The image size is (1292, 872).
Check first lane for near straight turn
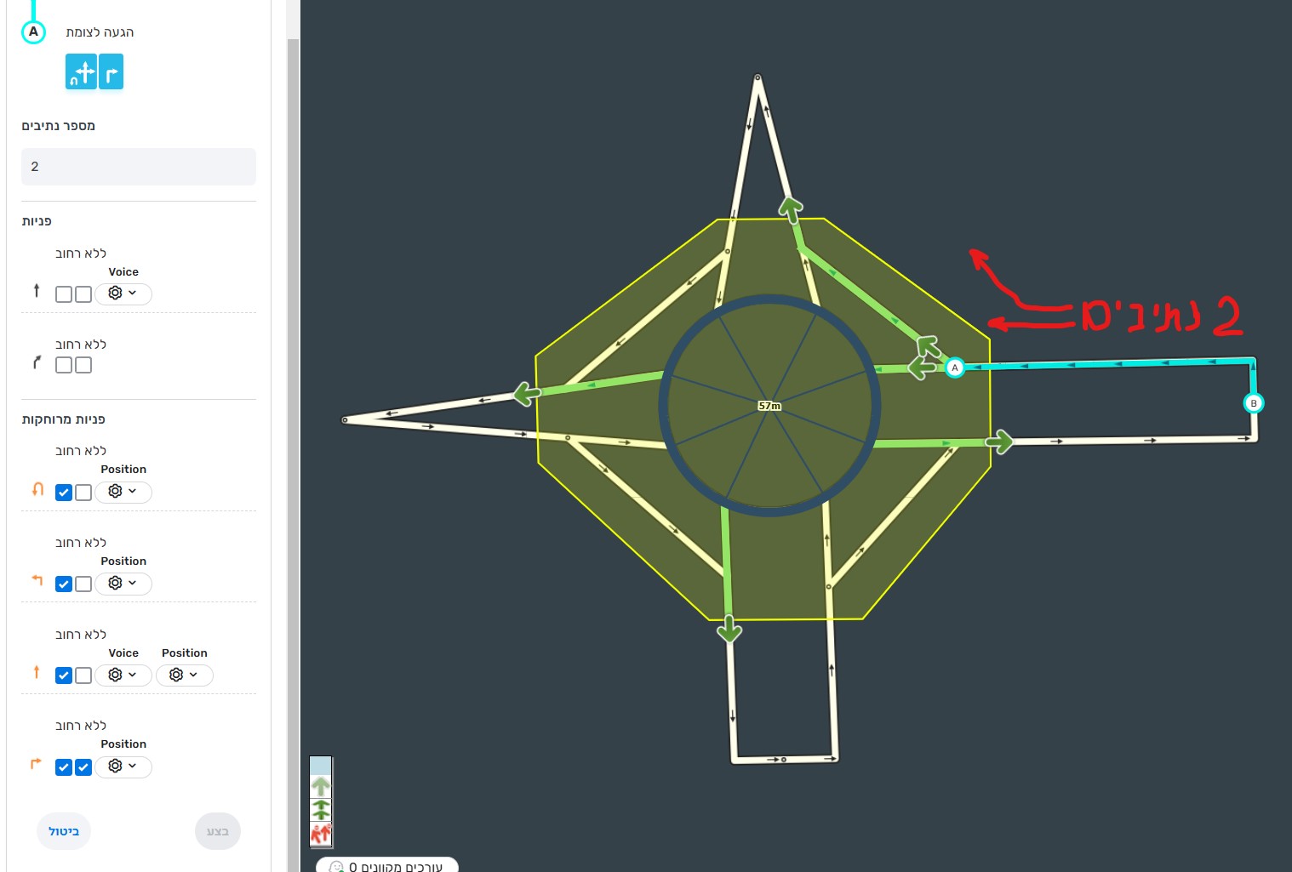64,294
